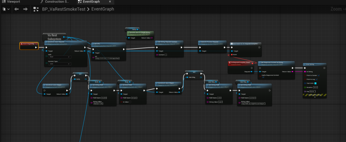Viewport: 346px width, 142px height.
Task: Click the blueprint graph icon in the breadcrumb
Action: pyautogui.click(x=35, y=9)
